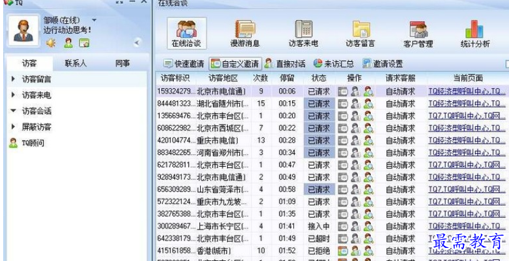Click direct chat person icon in row 300289467
509x261 pixels.
[356, 226]
